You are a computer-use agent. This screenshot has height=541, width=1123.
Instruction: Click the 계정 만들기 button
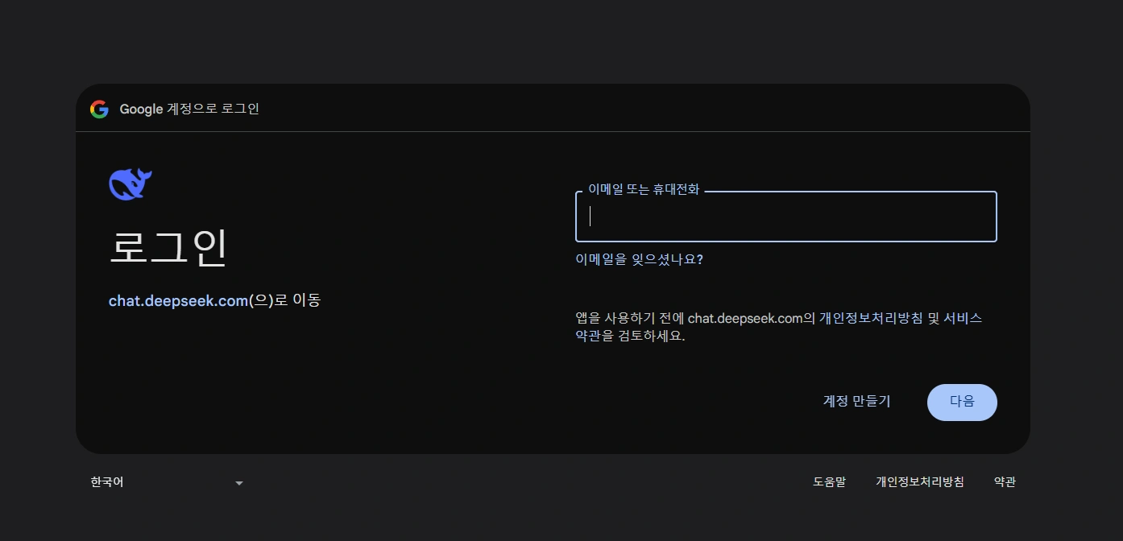(856, 401)
